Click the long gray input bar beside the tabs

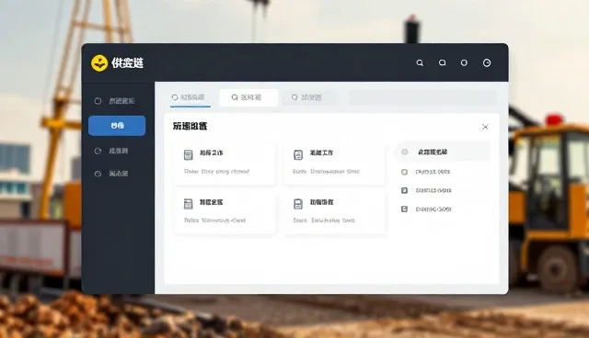(x=422, y=97)
